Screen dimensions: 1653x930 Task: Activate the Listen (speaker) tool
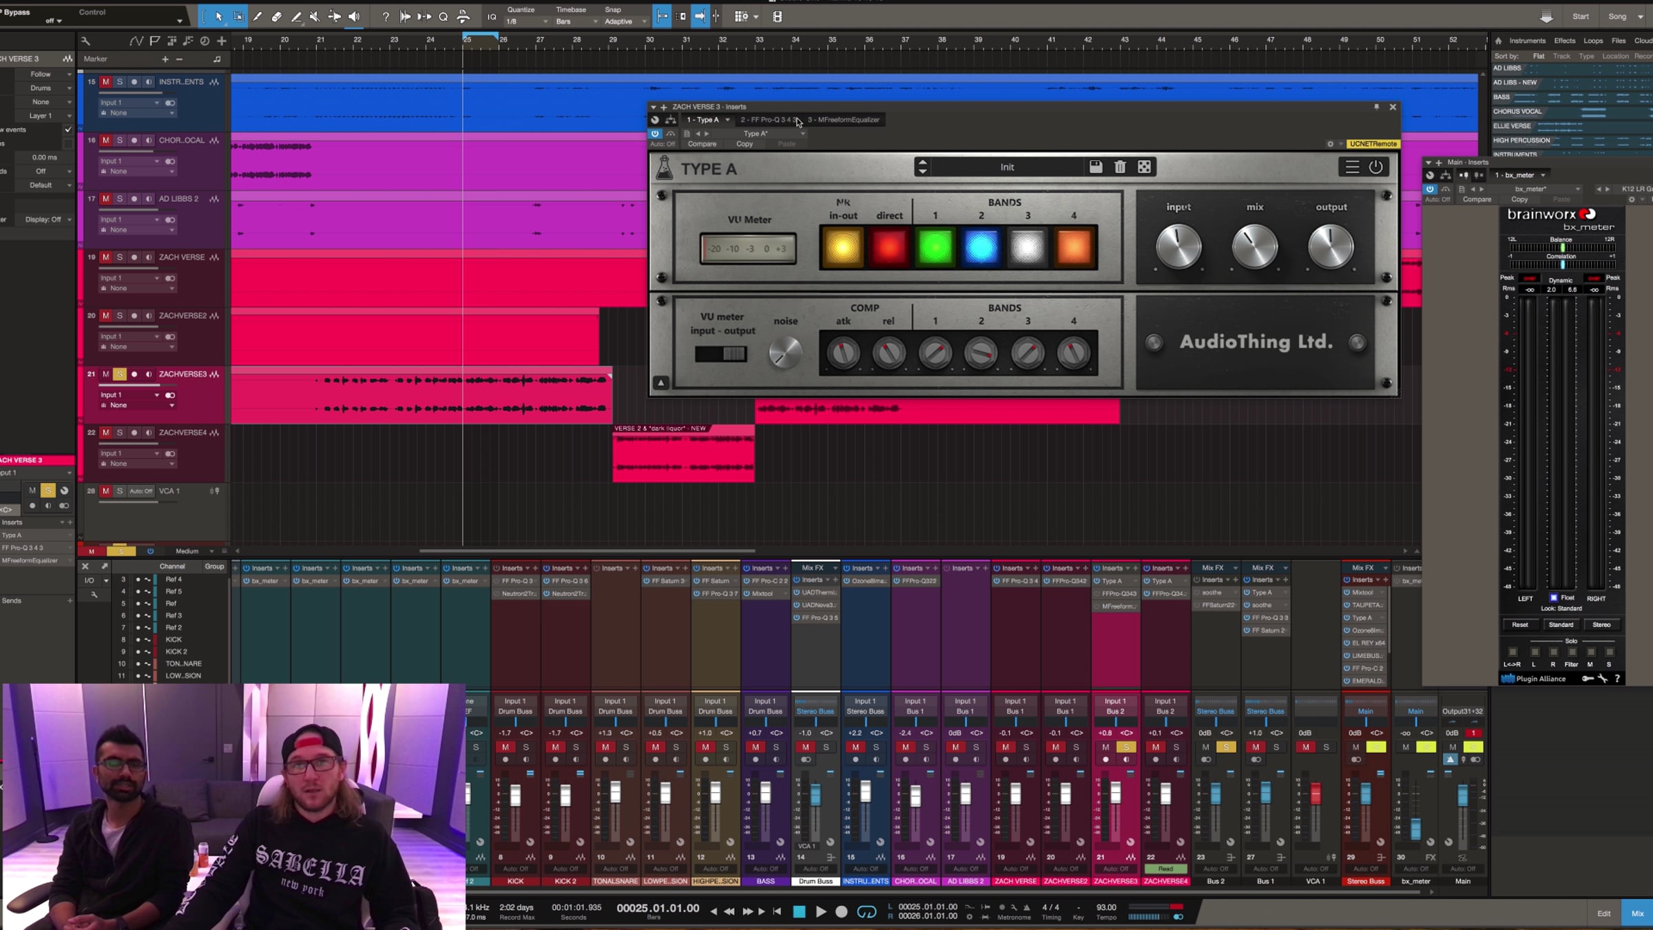click(354, 17)
